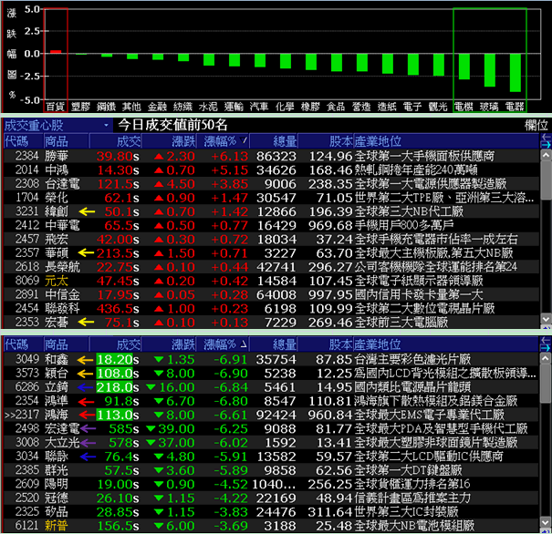
Task: Select the 玻璃 sector label
Action: point(489,107)
